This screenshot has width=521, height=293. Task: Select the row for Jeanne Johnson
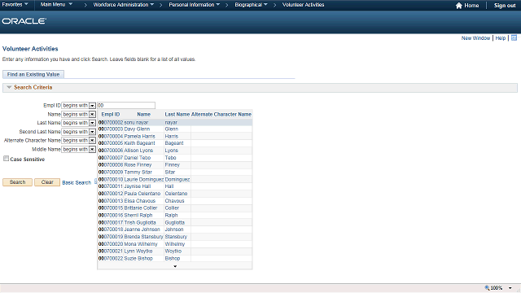pyautogui.click(x=175, y=230)
